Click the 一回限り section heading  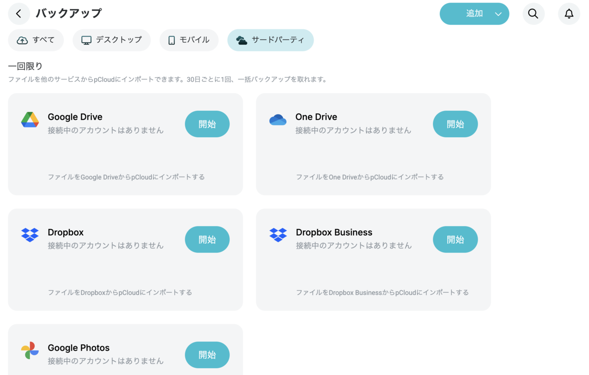click(26, 66)
